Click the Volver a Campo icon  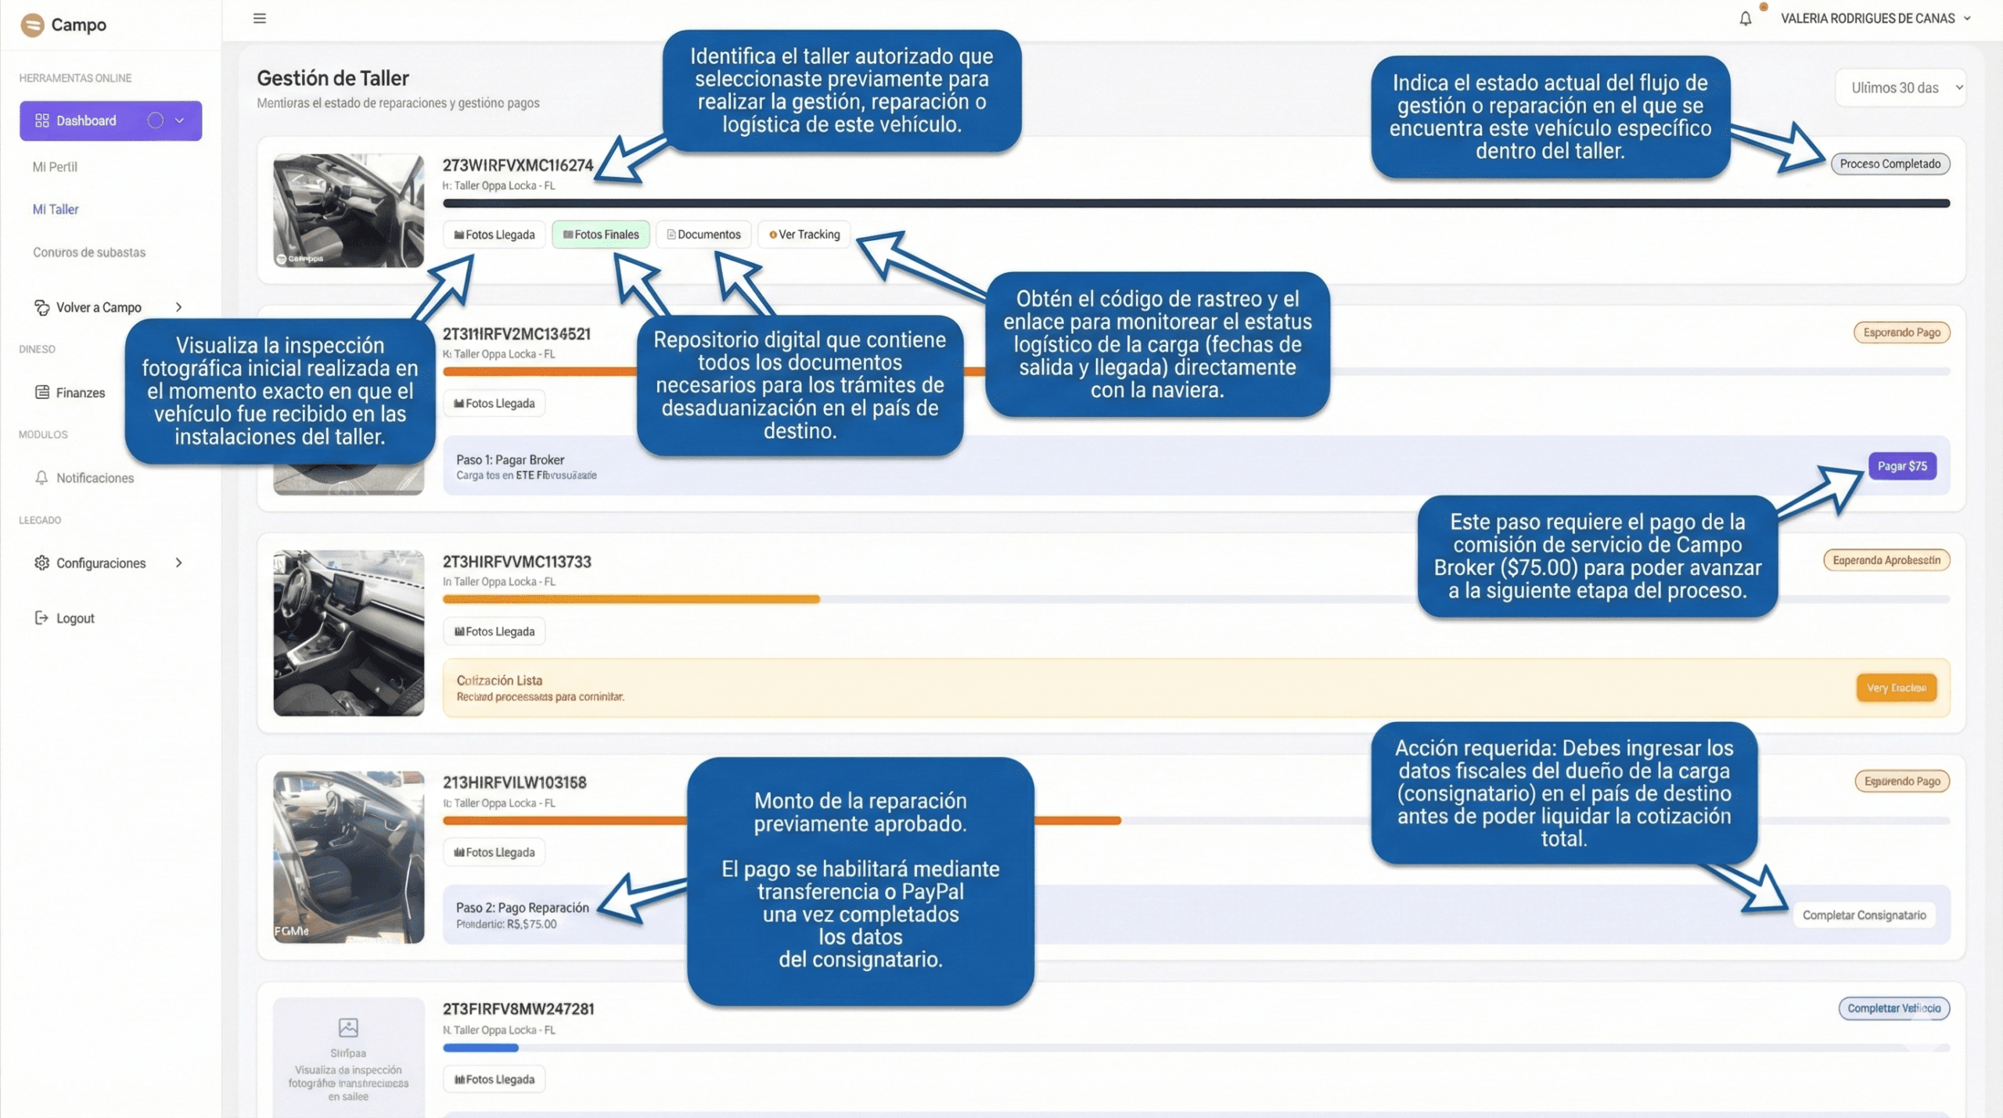click(x=42, y=307)
